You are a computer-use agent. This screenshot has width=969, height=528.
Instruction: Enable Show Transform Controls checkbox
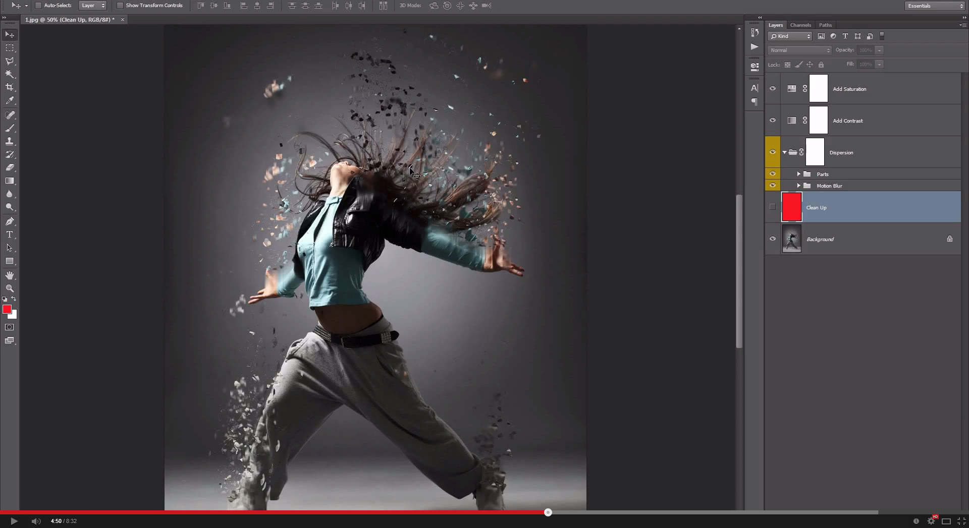pos(120,6)
